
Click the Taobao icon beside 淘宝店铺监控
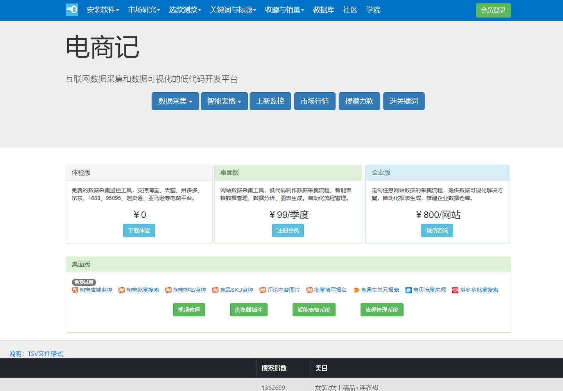point(75,290)
